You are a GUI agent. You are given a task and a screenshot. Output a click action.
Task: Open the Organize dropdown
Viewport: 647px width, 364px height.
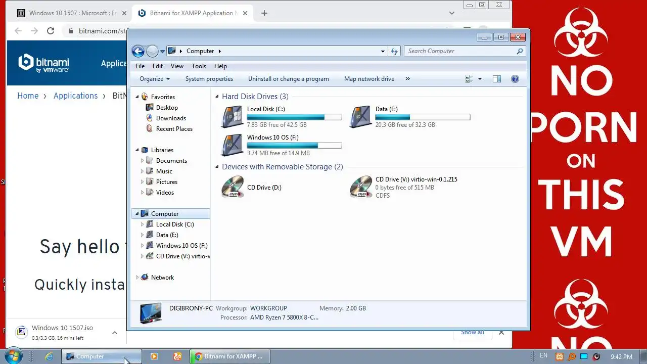155,79
